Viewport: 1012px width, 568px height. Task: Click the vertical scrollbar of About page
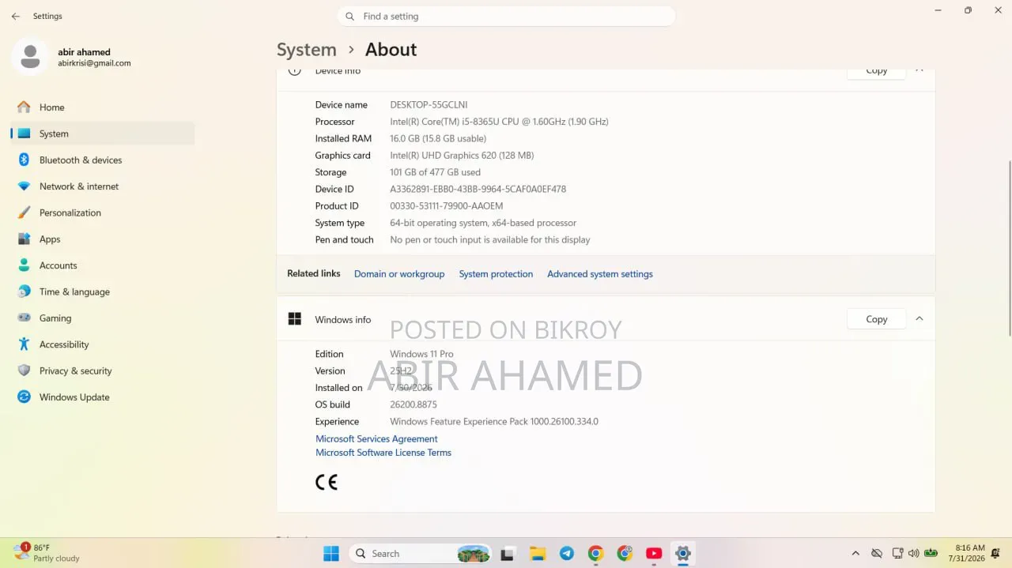point(1008,247)
